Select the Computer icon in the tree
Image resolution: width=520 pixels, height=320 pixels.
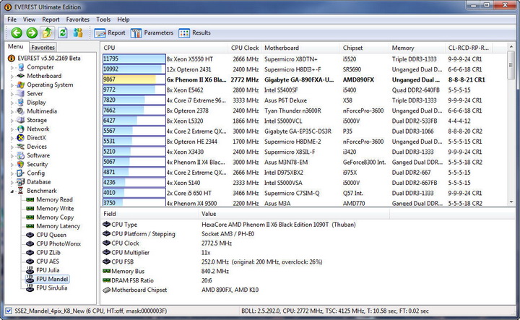pos(21,67)
